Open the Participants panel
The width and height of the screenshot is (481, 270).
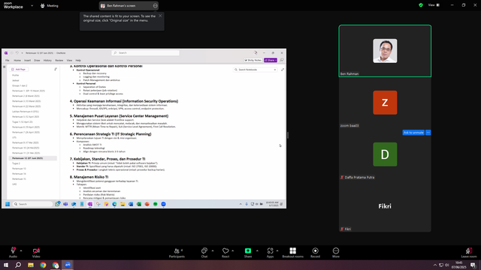point(177,253)
